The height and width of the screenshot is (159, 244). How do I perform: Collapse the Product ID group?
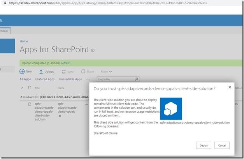21,96
